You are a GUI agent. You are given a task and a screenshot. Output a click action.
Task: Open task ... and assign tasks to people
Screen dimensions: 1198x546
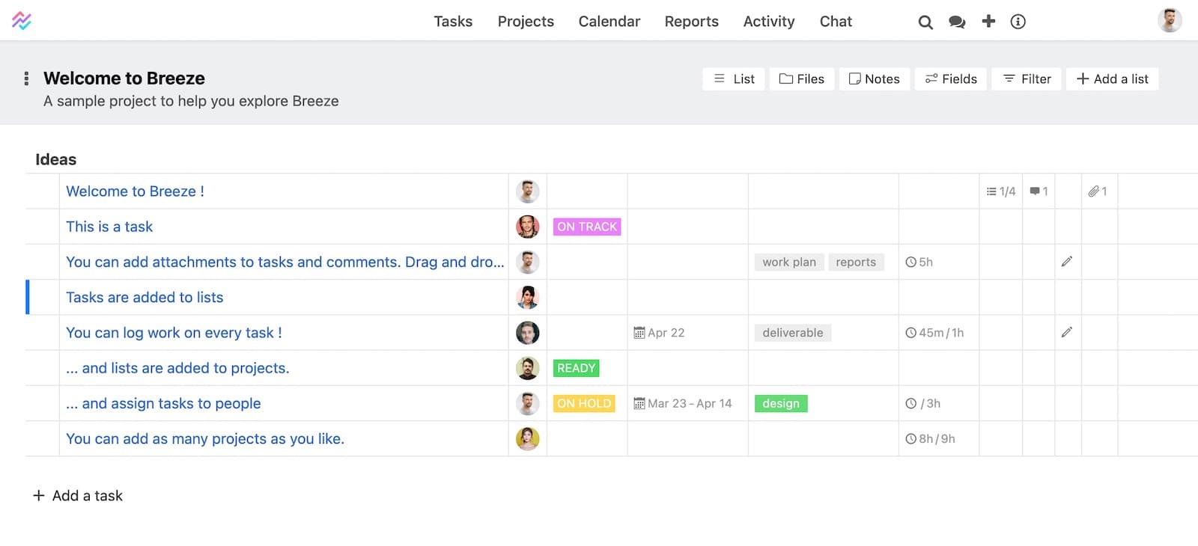163,404
